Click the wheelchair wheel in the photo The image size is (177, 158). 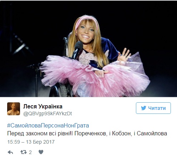tap(59, 90)
